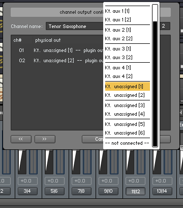
Task: Click the +0.0 gain value above 7|8
Action: tap(81, 181)
